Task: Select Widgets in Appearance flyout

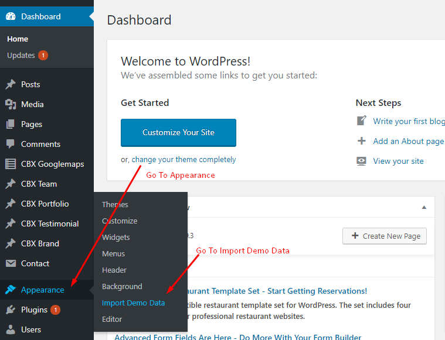Action: coord(116,237)
